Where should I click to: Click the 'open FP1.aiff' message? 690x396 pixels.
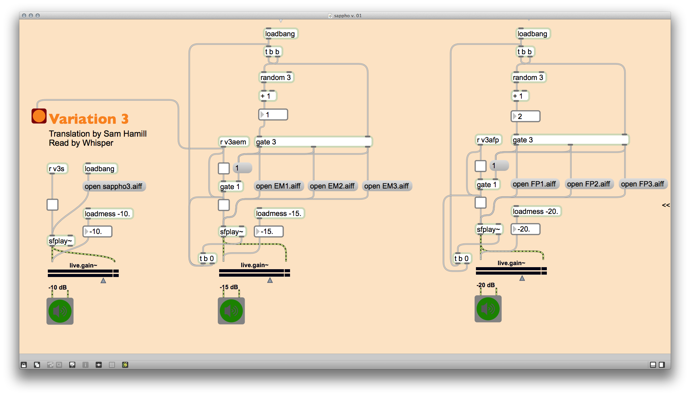tap(535, 184)
